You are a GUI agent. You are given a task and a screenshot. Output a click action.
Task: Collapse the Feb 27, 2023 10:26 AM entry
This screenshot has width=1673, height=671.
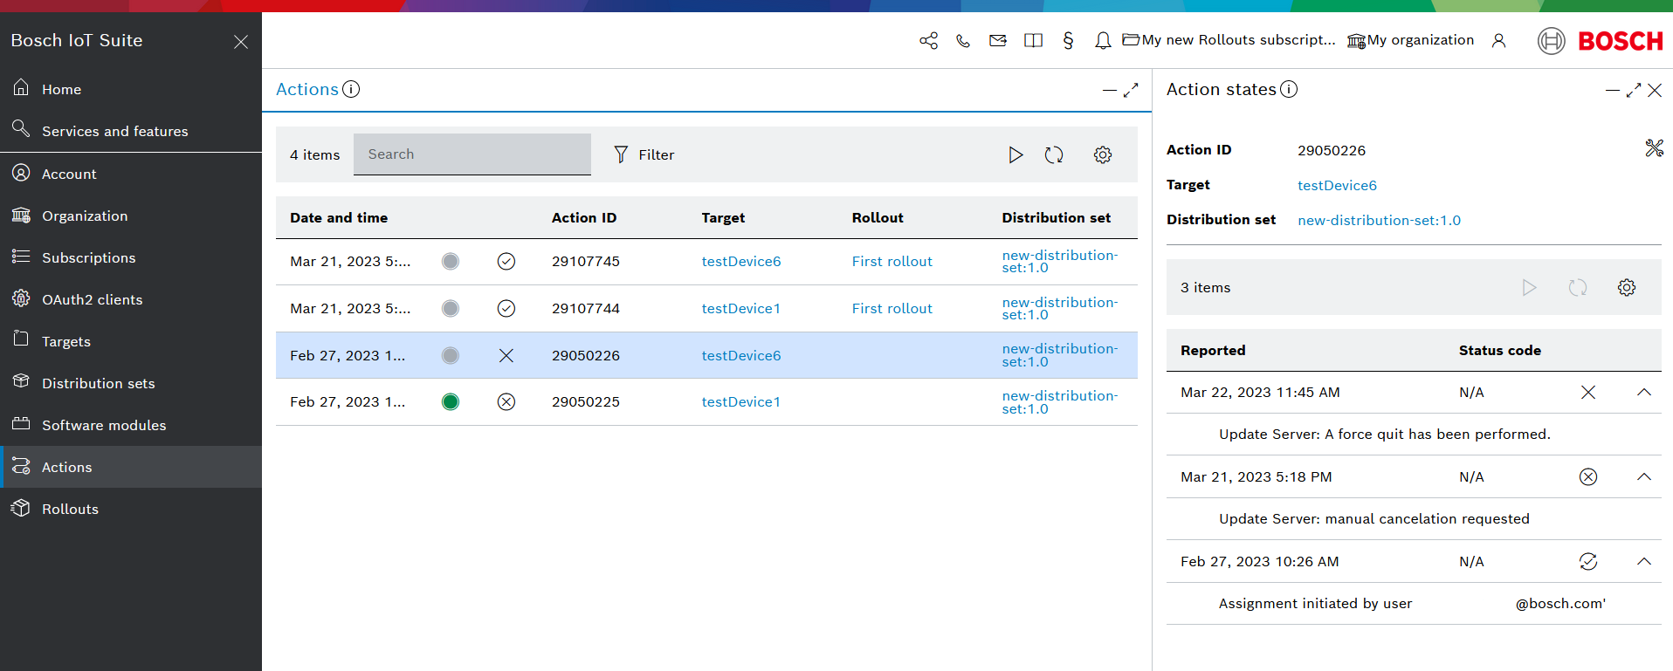point(1643,562)
